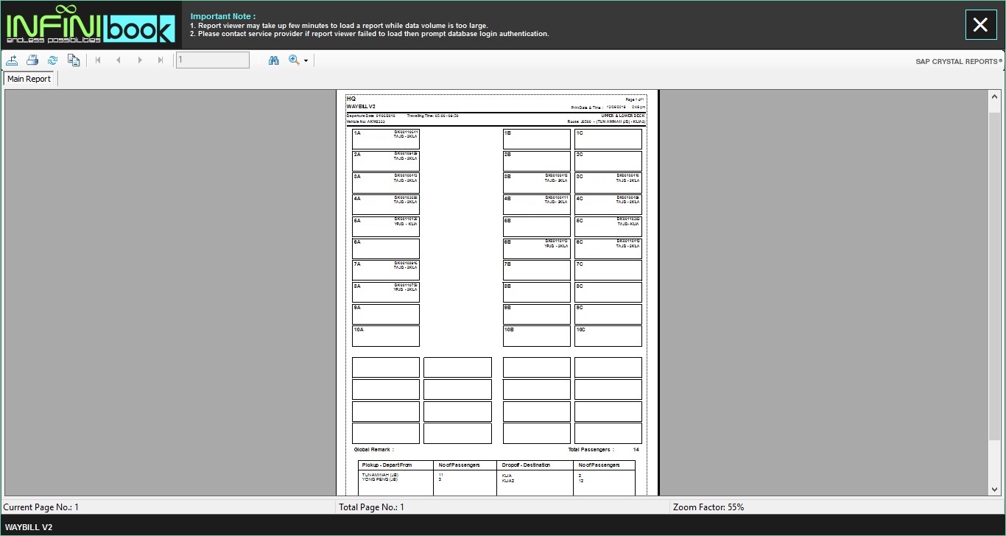Click the page number input field

point(212,60)
